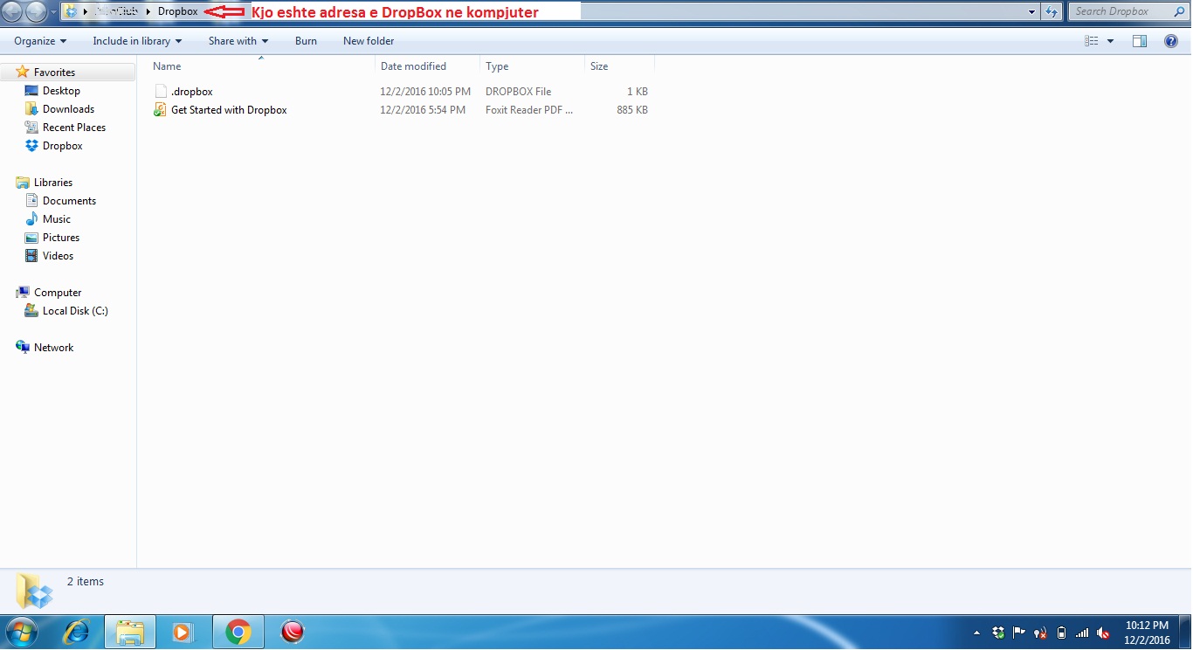The height and width of the screenshot is (650, 1193).
Task: Select Computer in the navigation pane
Action: [x=58, y=293]
